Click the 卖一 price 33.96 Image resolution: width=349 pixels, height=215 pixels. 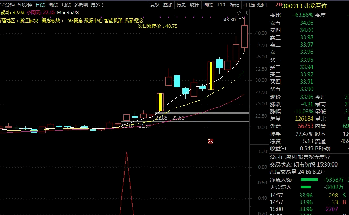pos(306,52)
